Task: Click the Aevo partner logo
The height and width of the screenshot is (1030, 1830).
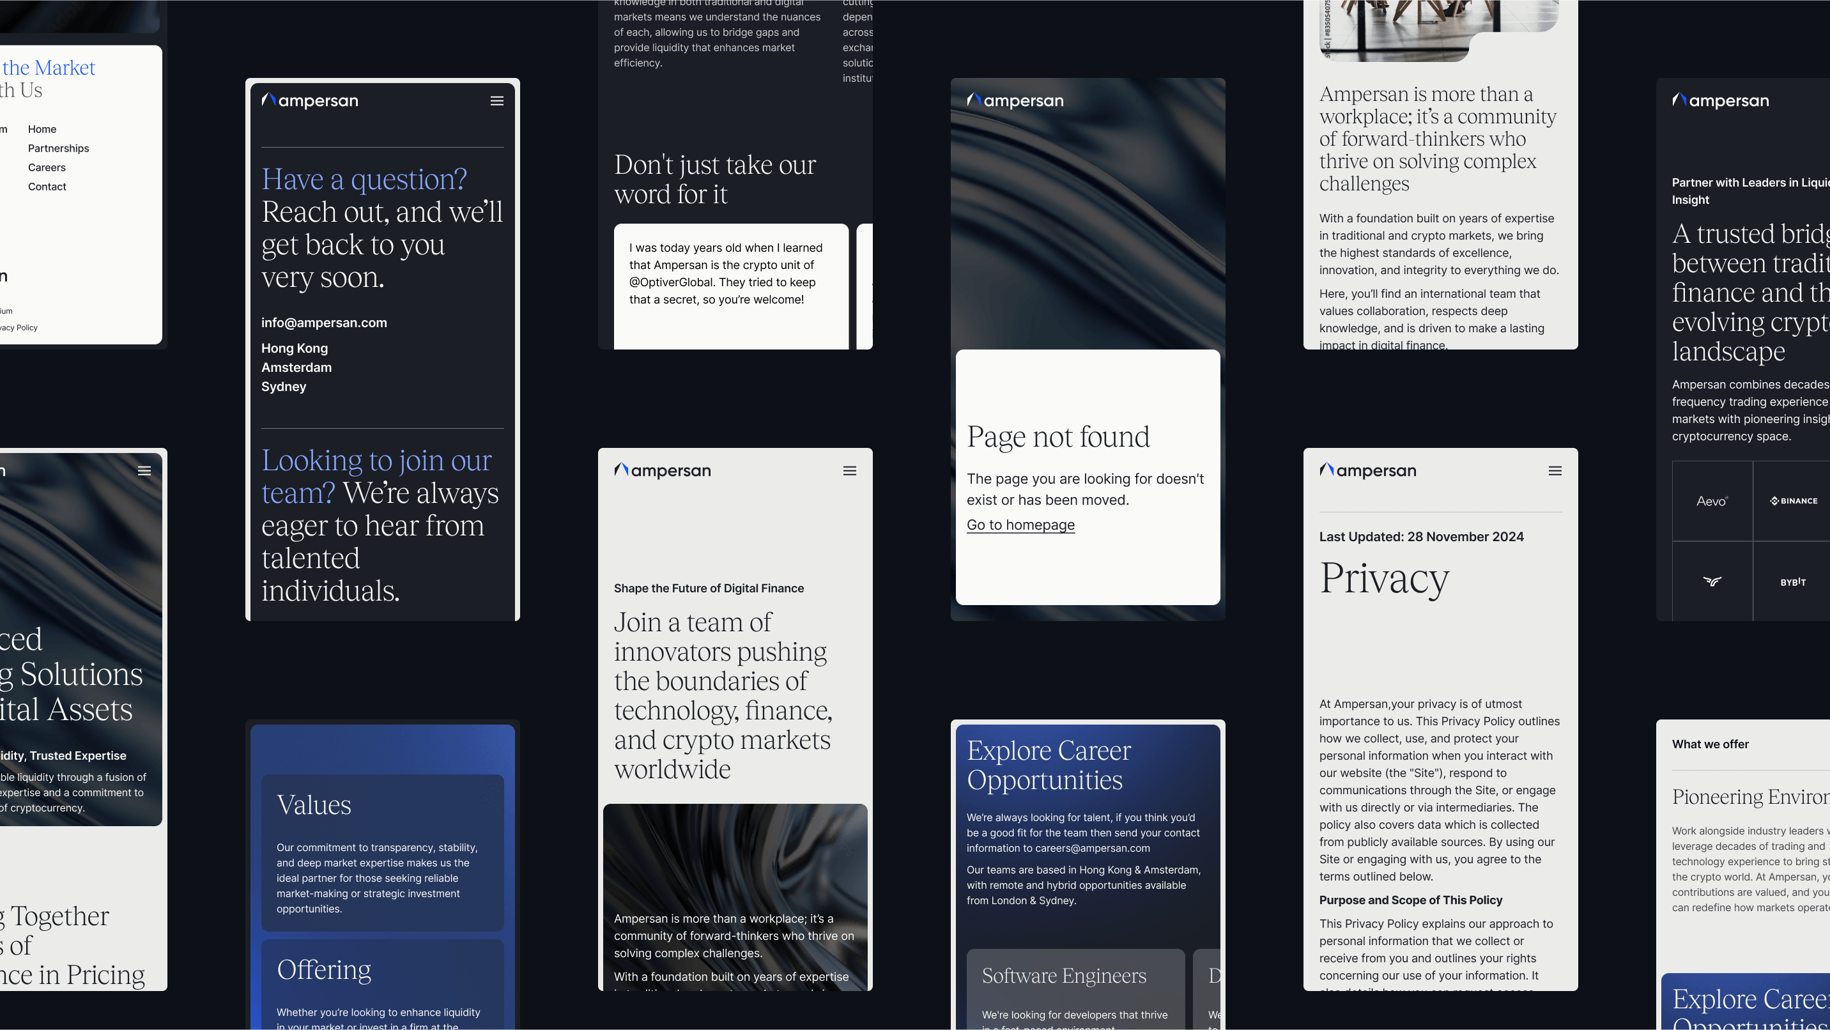Action: pyautogui.click(x=1711, y=501)
